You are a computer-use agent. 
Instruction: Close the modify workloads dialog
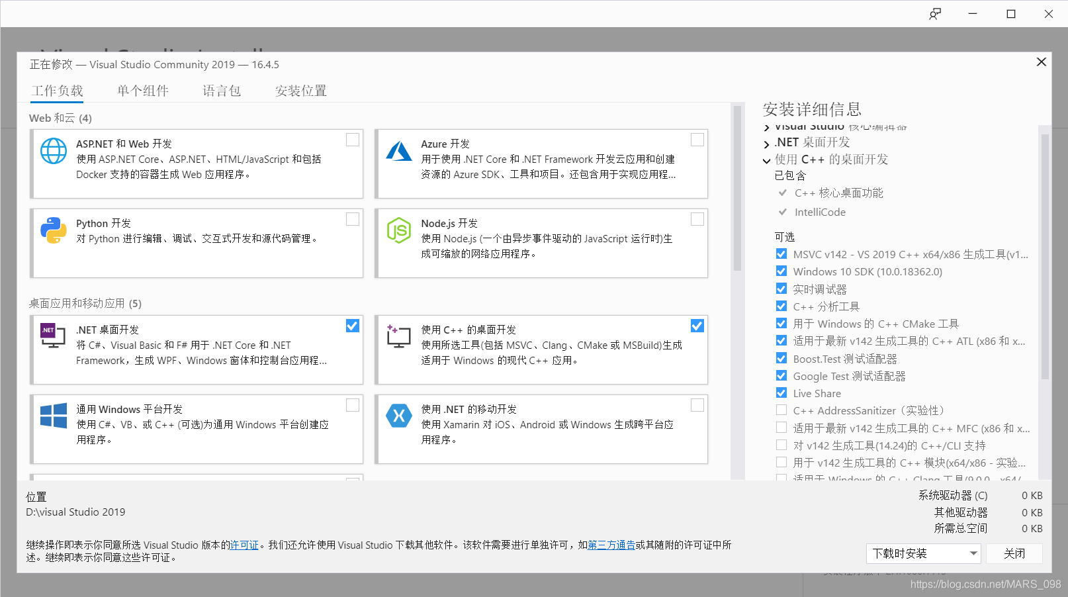tap(1041, 62)
